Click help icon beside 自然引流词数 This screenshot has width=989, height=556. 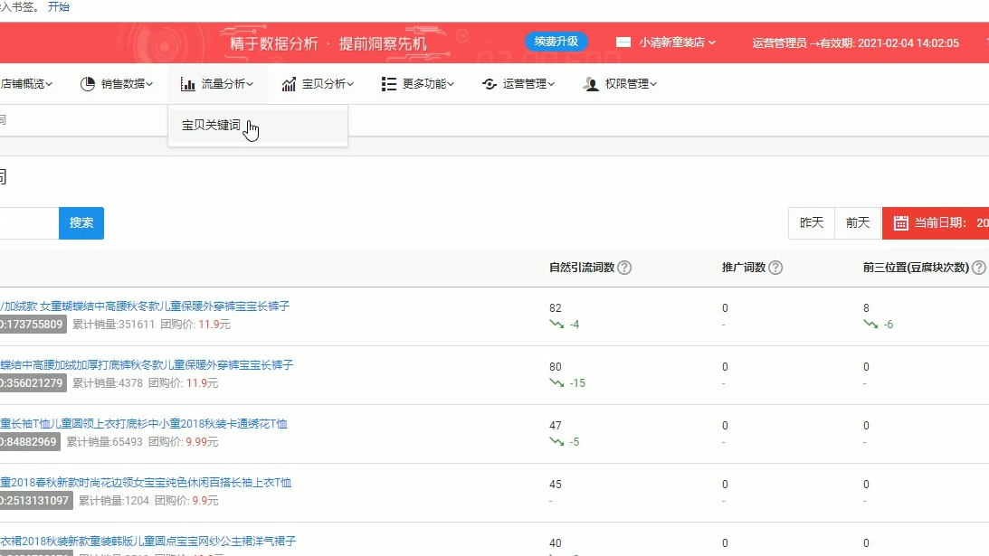tap(624, 268)
